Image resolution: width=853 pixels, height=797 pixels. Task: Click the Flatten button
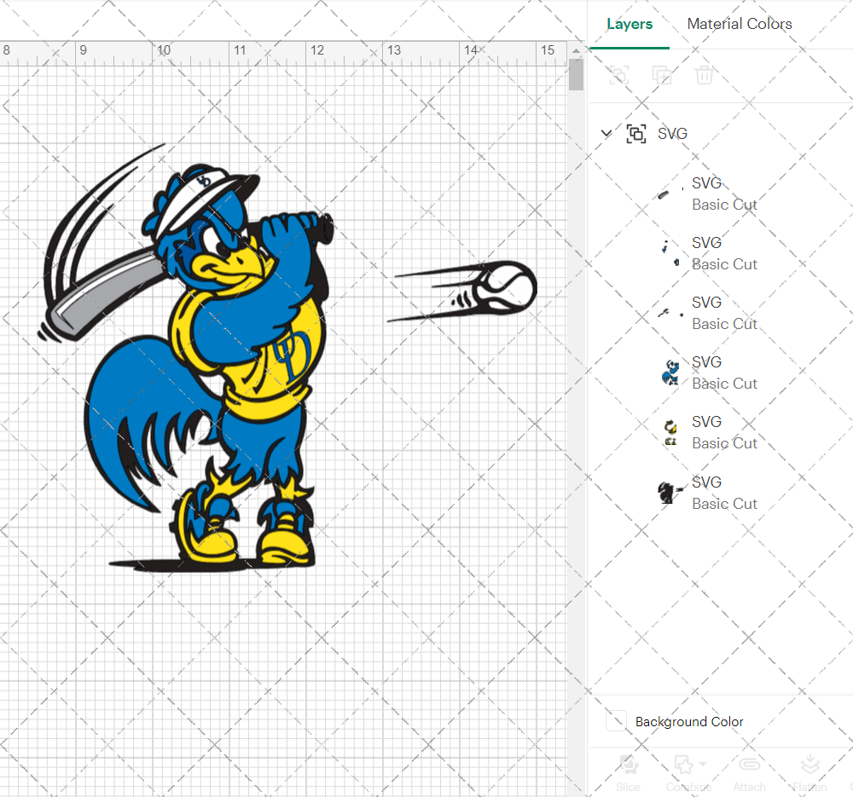pyautogui.click(x=810, y=772)
